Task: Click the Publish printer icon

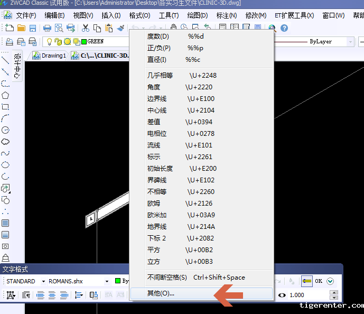Action: 71,28
